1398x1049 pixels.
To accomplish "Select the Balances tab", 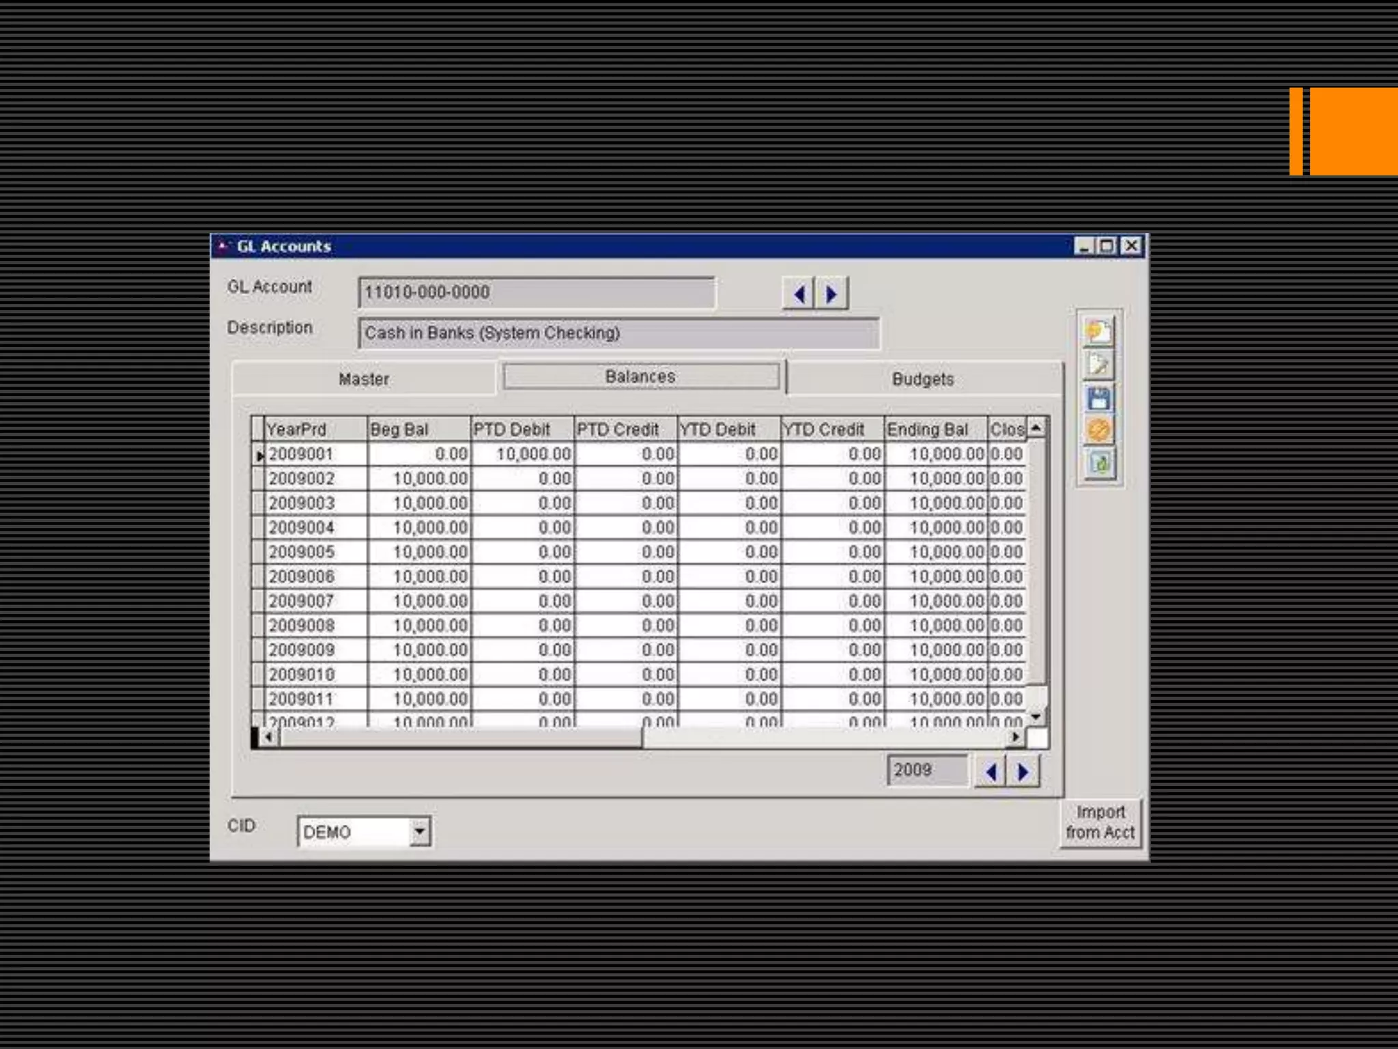I will point(640,376).
